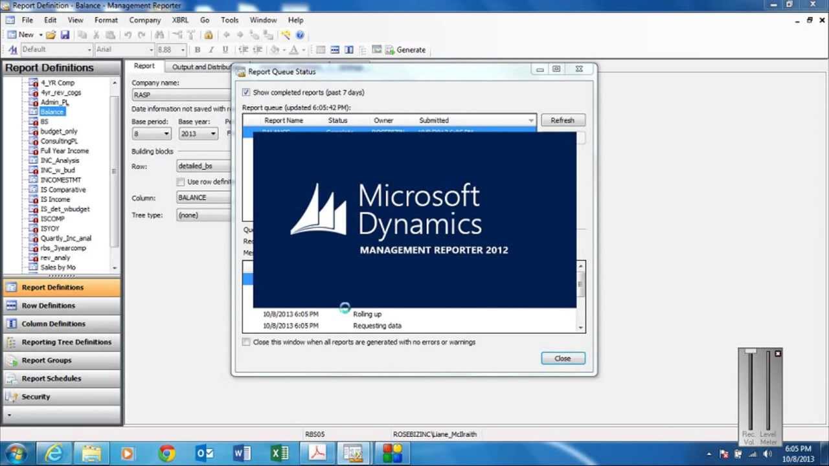This screenshot has height=466, width=829.
Task: Click the Find binoculars icon in the toolbar
Action: click(x=159, y=35)
